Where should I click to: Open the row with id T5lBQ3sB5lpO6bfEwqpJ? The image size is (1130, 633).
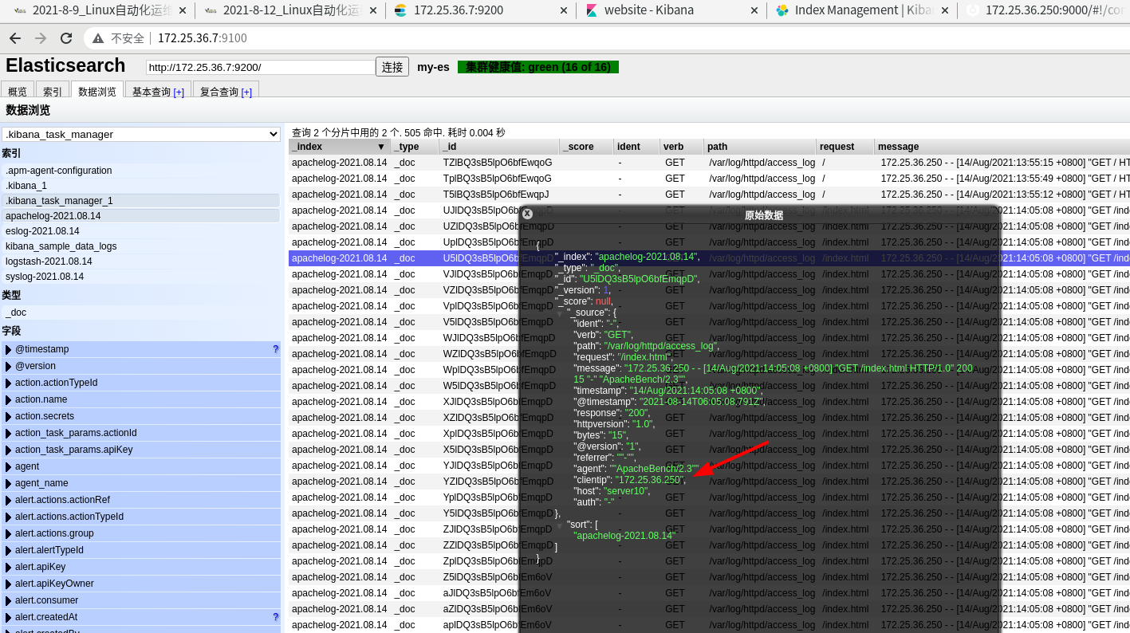[x=709, y=195]
